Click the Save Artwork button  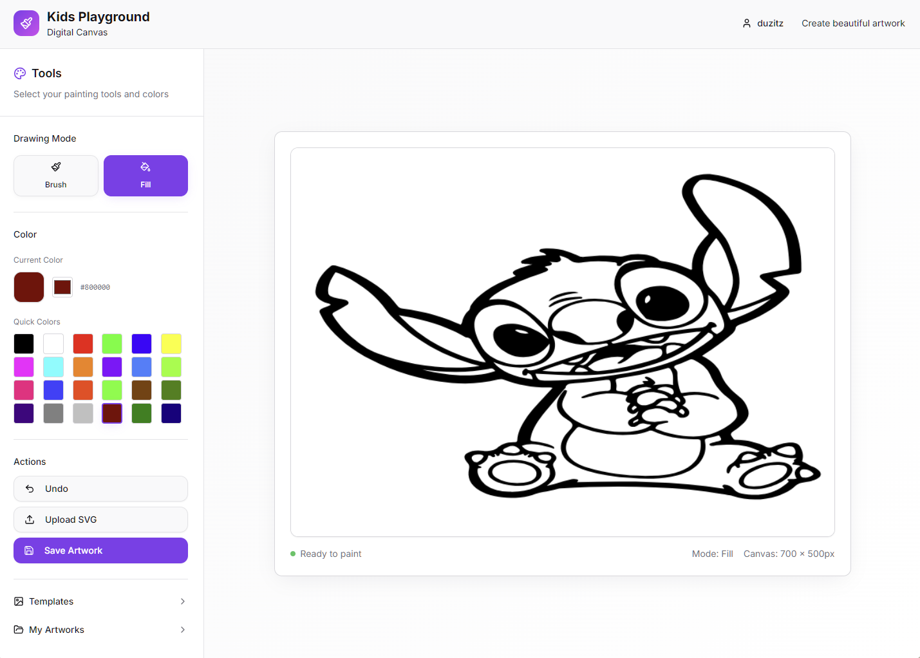point(100,550)
